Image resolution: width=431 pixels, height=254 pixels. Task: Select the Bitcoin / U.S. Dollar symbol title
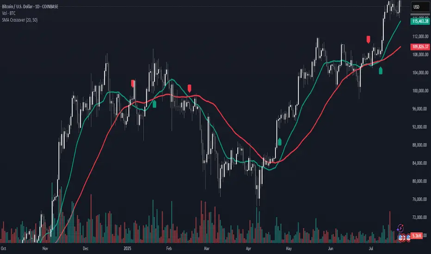pyautogui.click(x=30, y=6)
